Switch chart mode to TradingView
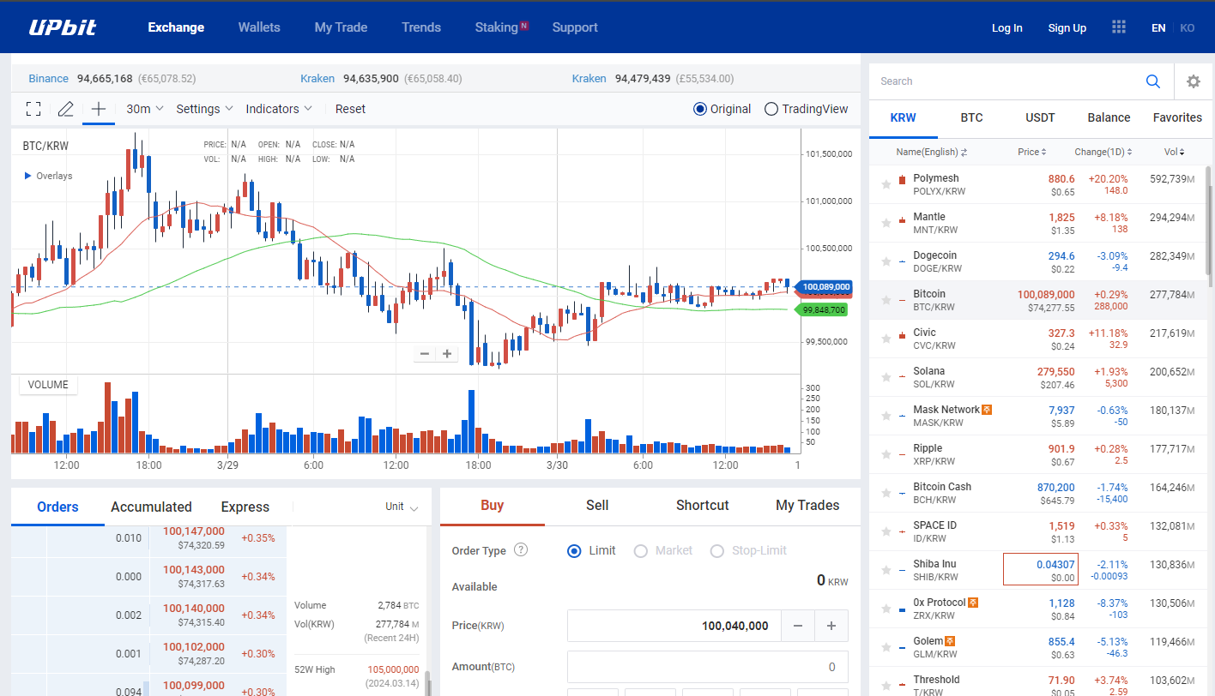This screenshot has width=1215, height=696. coord(771,109)
